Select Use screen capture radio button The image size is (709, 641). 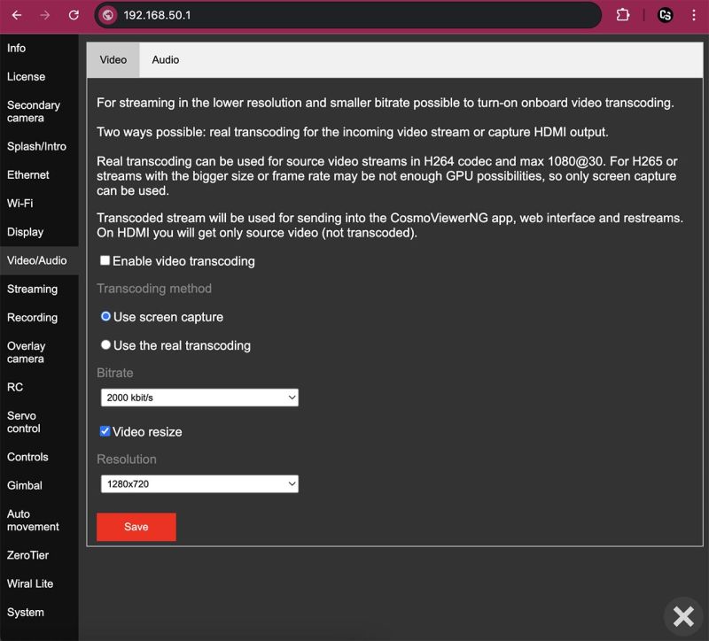[106, 316]
